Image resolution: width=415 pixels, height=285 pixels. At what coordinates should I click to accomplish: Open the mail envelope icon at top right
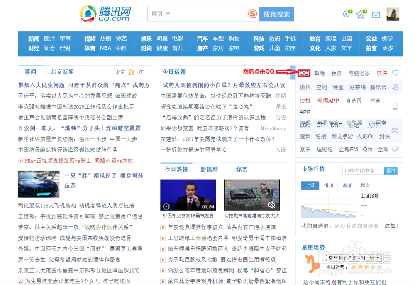(376, 15)
